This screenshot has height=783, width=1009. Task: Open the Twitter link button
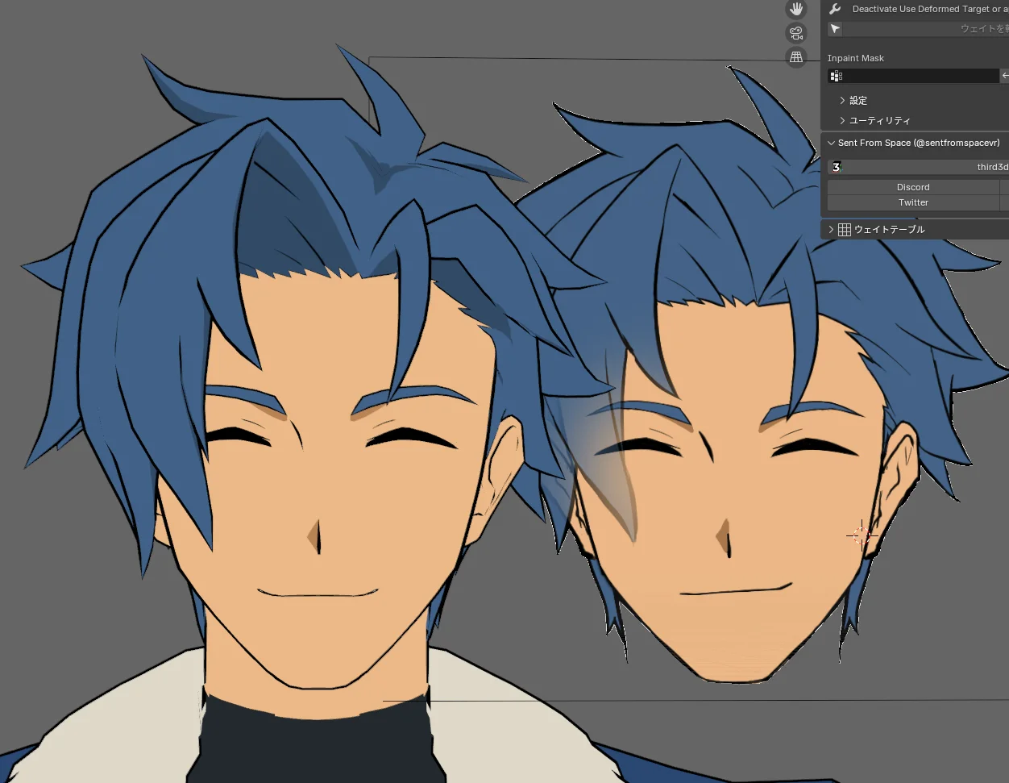click(913, 202)
